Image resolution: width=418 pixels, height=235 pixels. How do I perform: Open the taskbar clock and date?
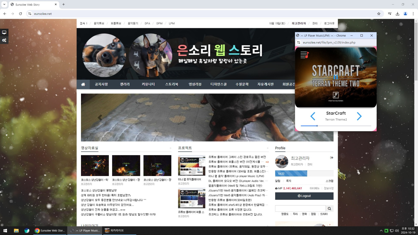(408, 231)
